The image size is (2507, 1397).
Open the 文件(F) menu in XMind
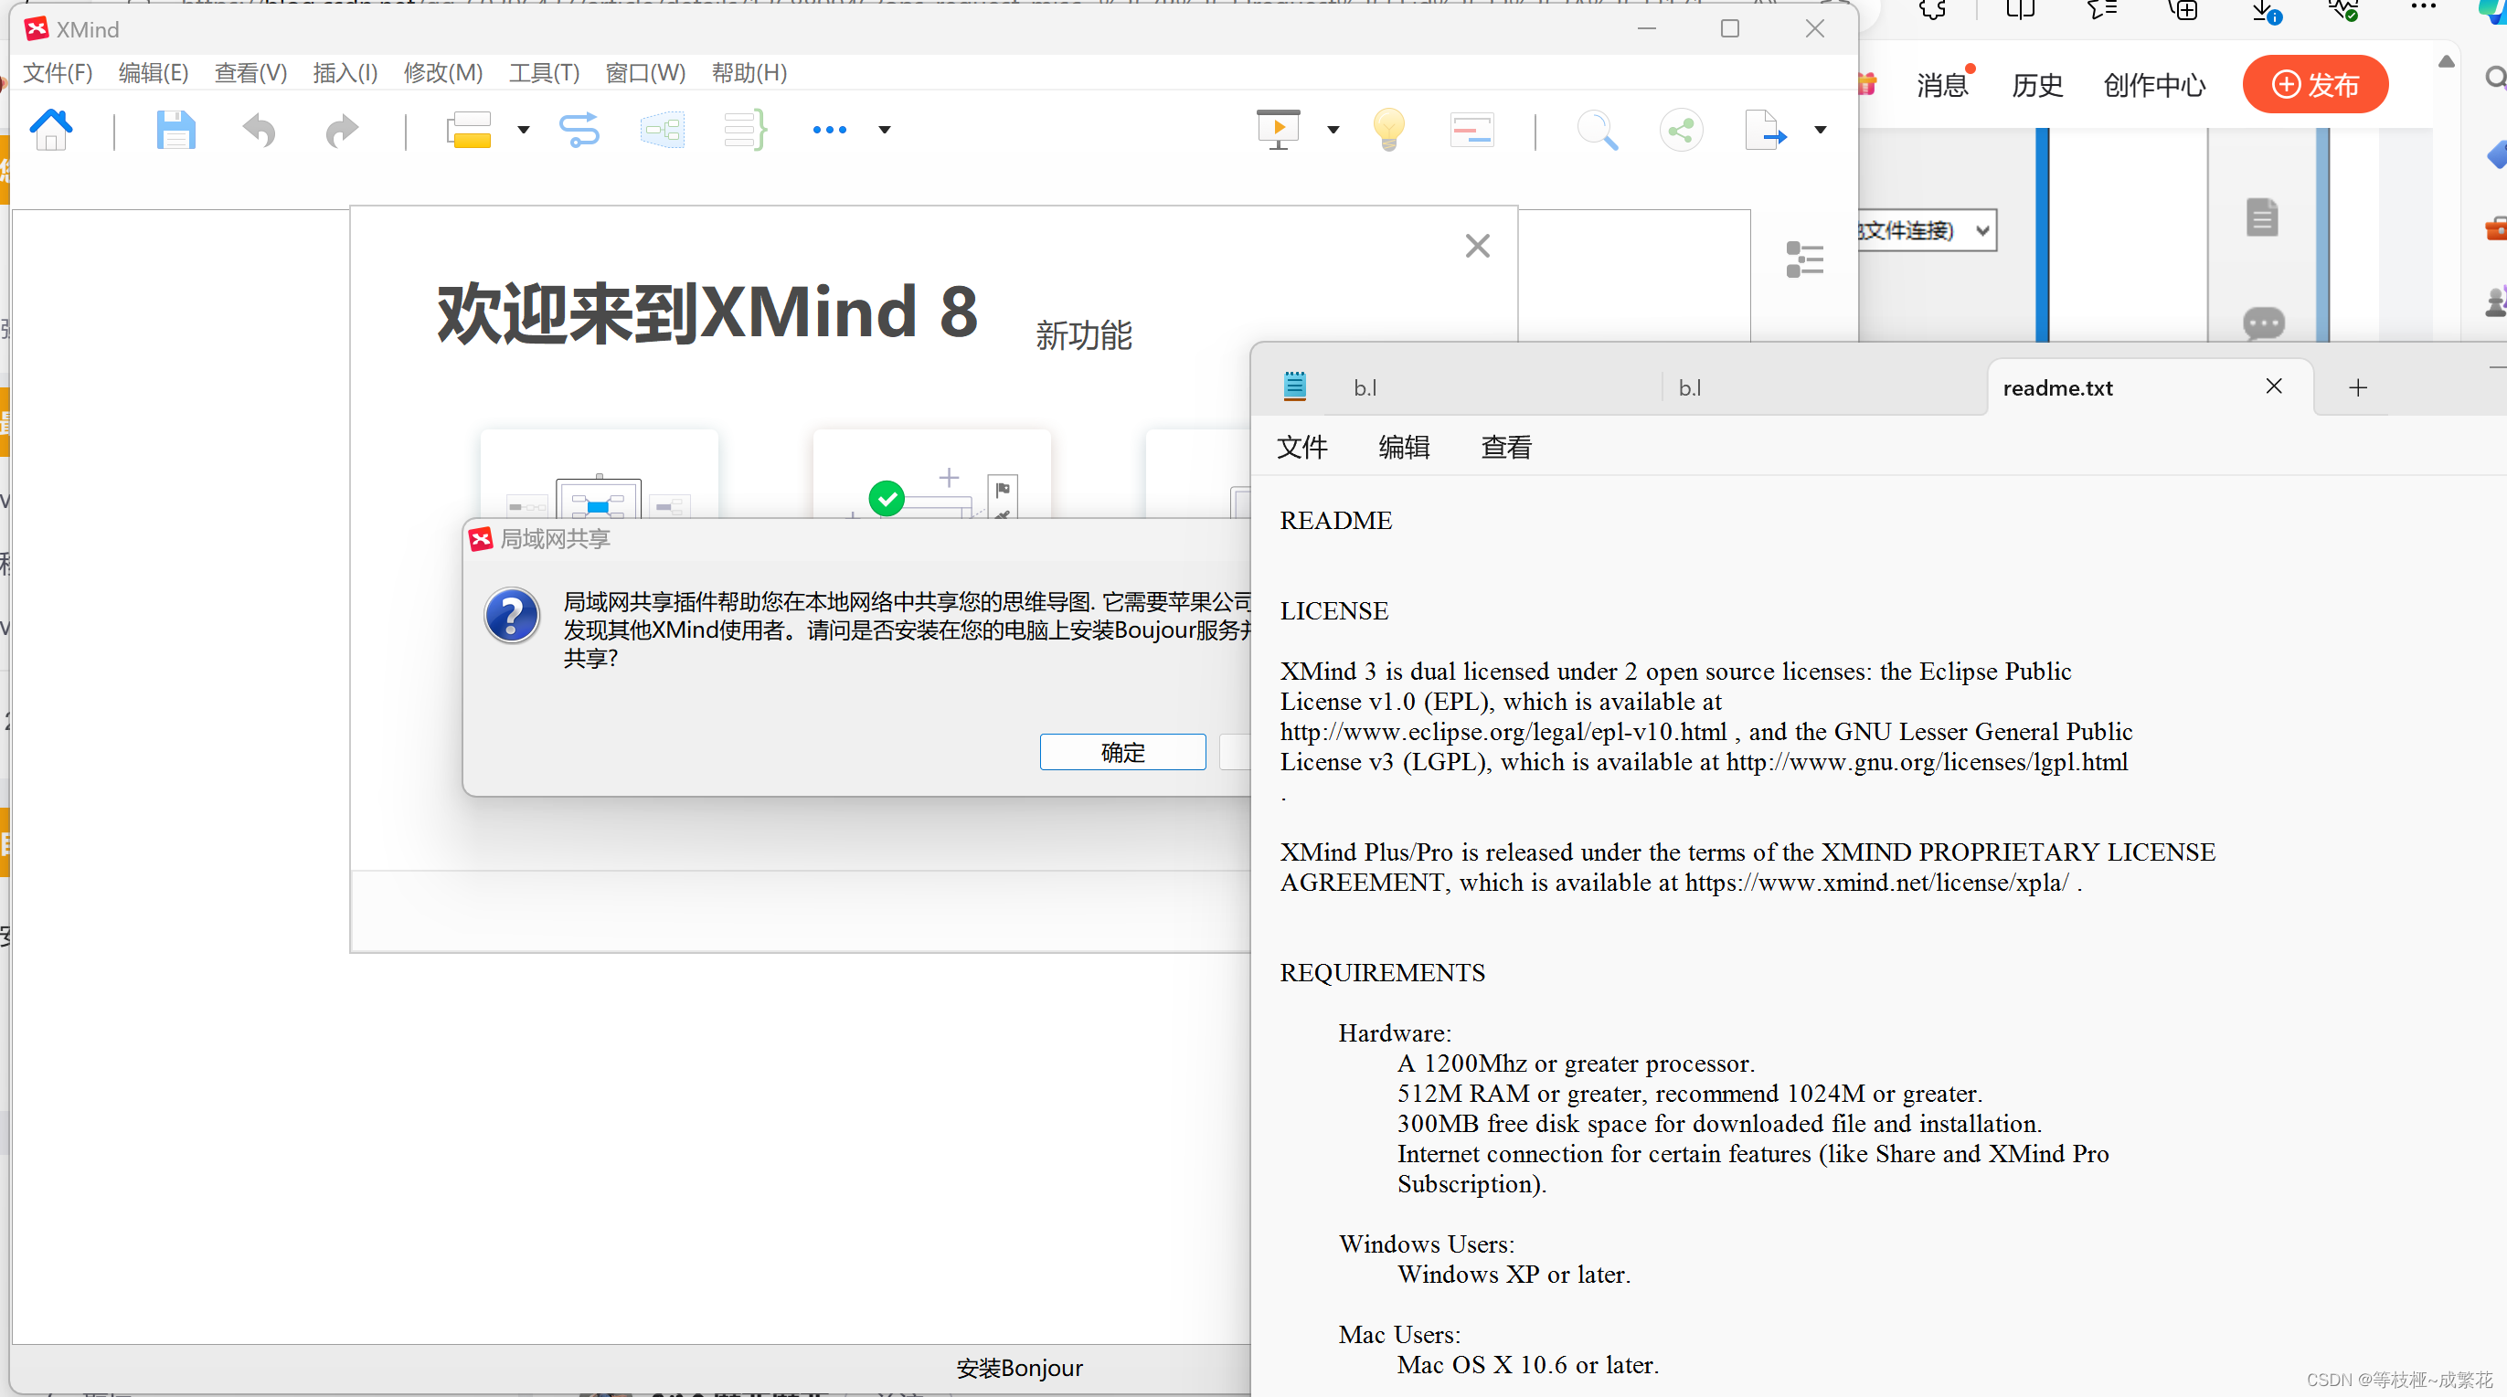click(x=58, y=73)
